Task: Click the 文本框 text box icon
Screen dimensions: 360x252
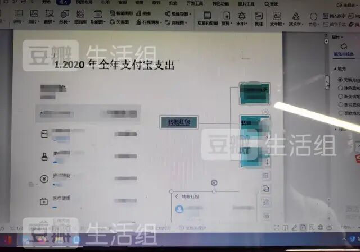Action: (x=277, y=16)
